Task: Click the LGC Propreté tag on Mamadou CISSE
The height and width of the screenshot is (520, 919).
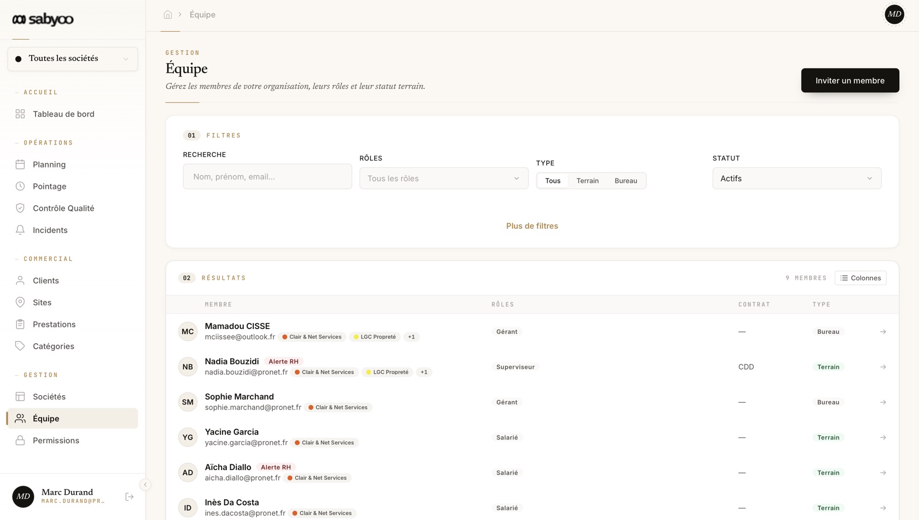Action: (x=375, y=337)
